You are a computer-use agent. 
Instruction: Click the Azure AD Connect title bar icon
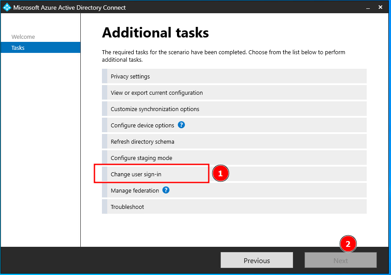(7, 7)
